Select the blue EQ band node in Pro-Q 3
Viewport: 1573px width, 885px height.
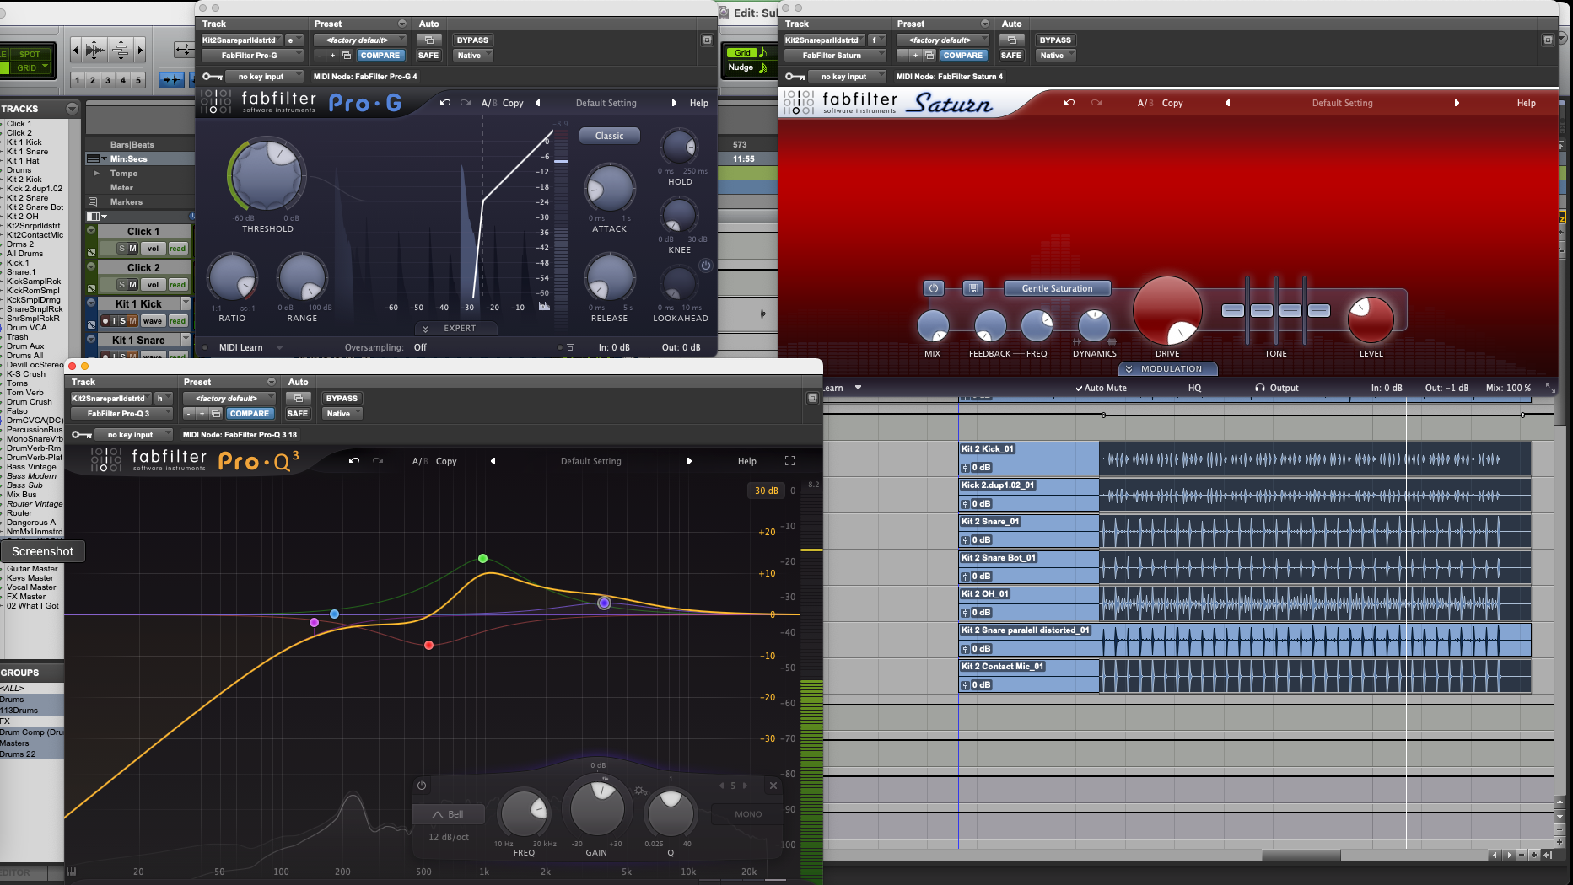[x=335, y=614]
